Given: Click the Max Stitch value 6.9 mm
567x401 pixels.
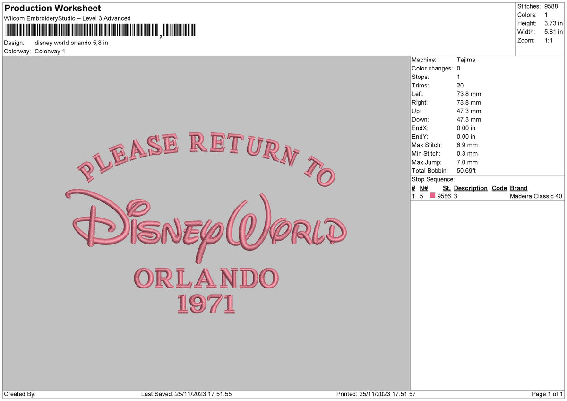Looking at the screenshot, I should pyautogui.click(x=467, y=145).
